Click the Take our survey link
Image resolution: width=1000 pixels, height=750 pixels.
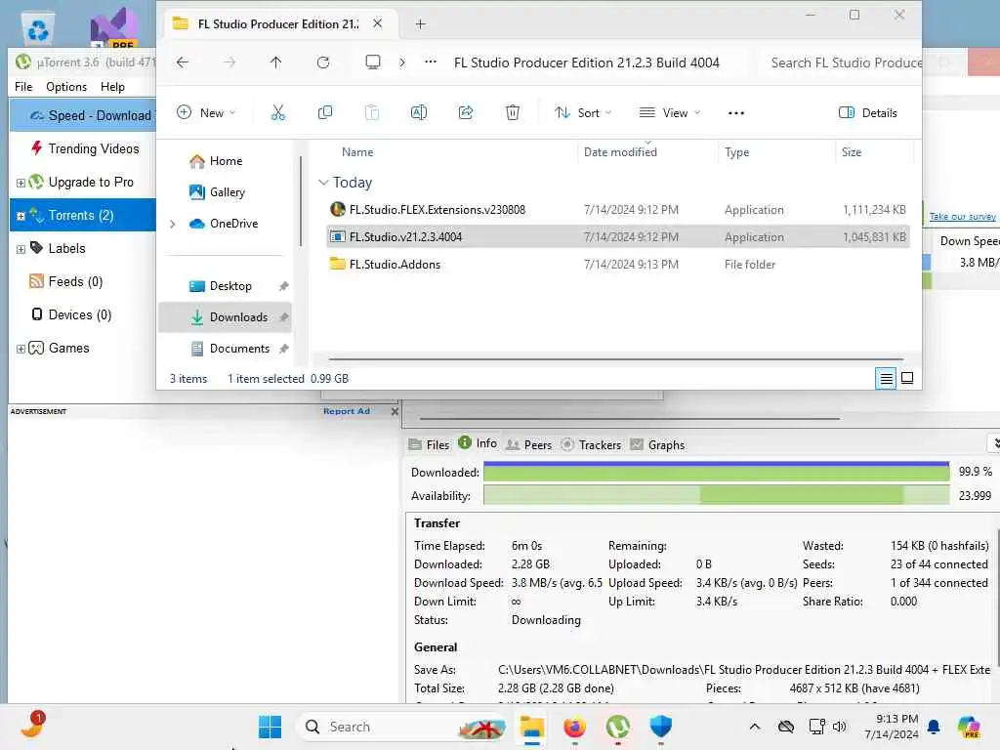click(962, 217)
